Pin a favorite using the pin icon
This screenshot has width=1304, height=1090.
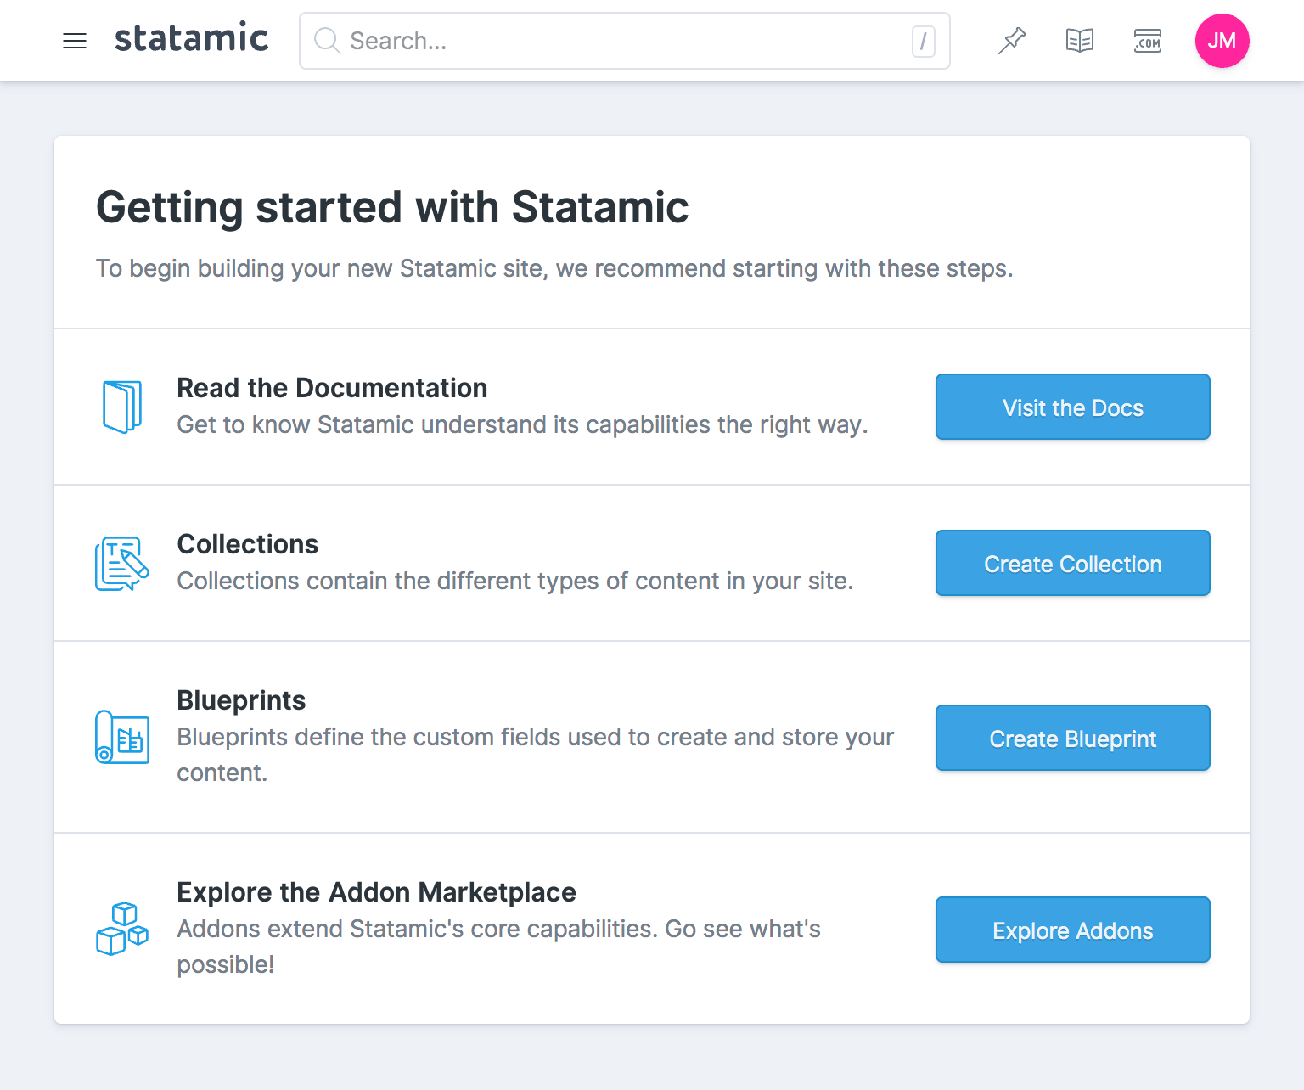[x=1012, y=40]
